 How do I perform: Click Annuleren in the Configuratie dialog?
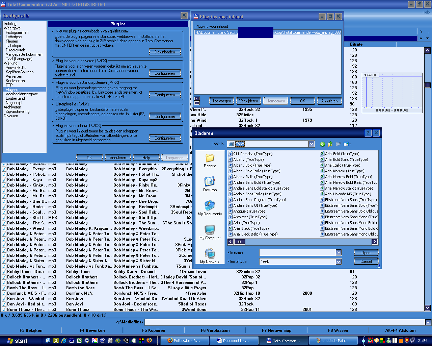118,157
